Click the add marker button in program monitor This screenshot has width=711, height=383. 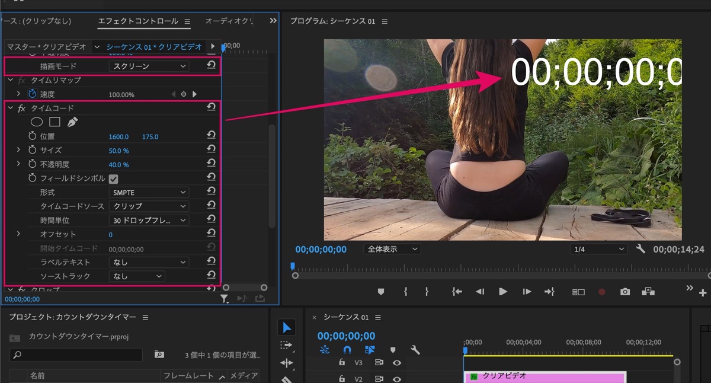[381, 292]
